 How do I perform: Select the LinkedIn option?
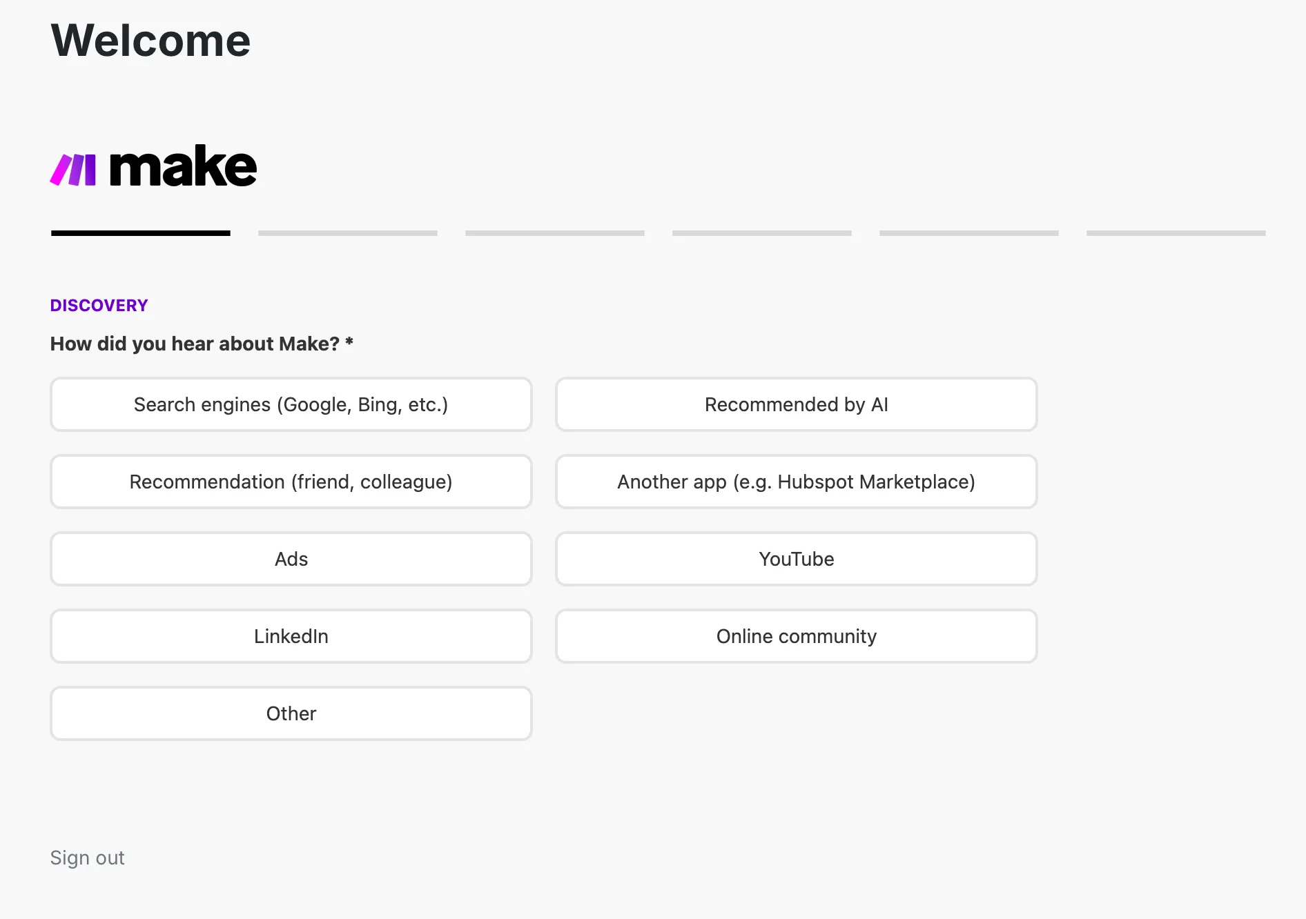tap(291, 636)
